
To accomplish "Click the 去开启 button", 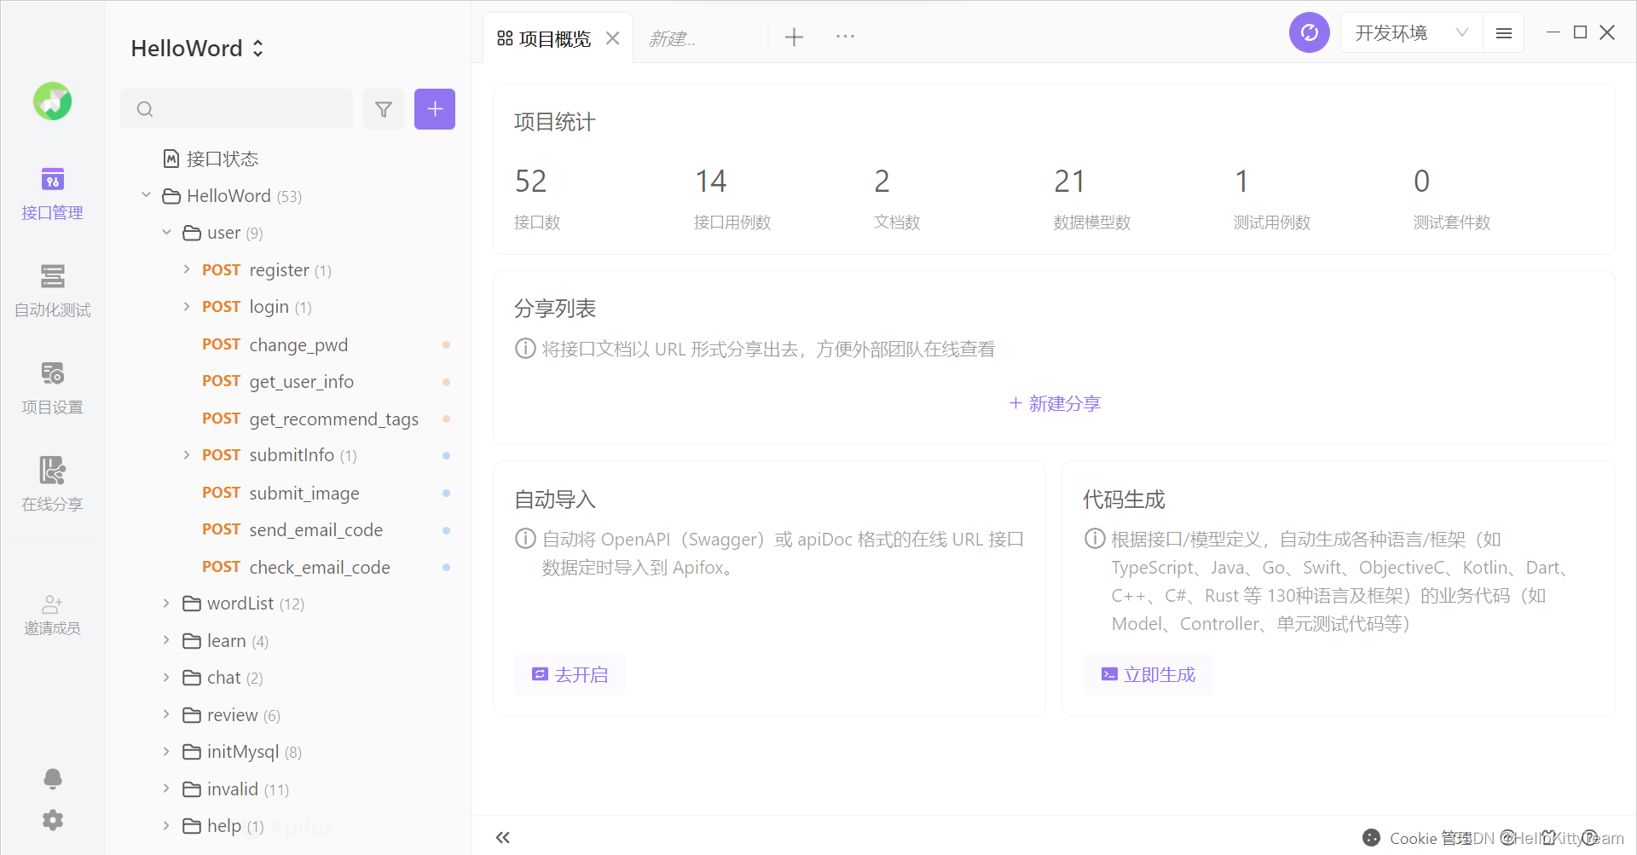I will tap(570, 674).
